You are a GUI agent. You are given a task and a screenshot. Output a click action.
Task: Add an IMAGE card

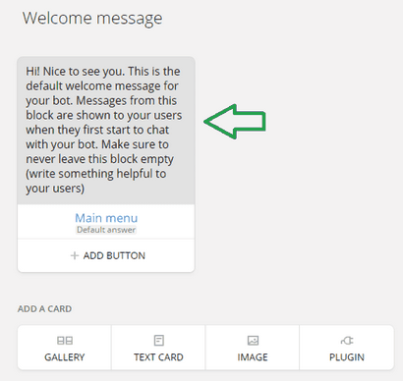(x=253, y=348)
